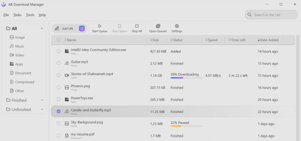Image resolution: width=301 pixels, height=141 pixels.
Task: Expand the Finished folder chevron
Action: point(42,100)
